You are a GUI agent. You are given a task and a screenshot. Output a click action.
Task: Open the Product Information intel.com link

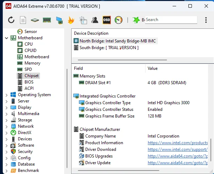pos(178,143)
